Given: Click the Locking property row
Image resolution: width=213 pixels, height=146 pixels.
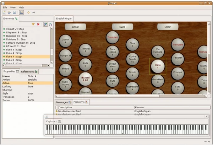Looking at the screenshot, I should (x=28, y=86).
